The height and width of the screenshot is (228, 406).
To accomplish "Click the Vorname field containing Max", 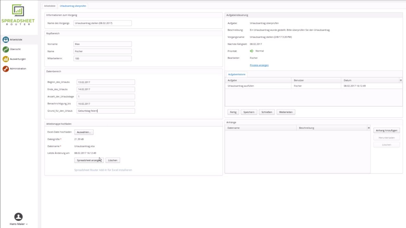I will tap(102, 44).
